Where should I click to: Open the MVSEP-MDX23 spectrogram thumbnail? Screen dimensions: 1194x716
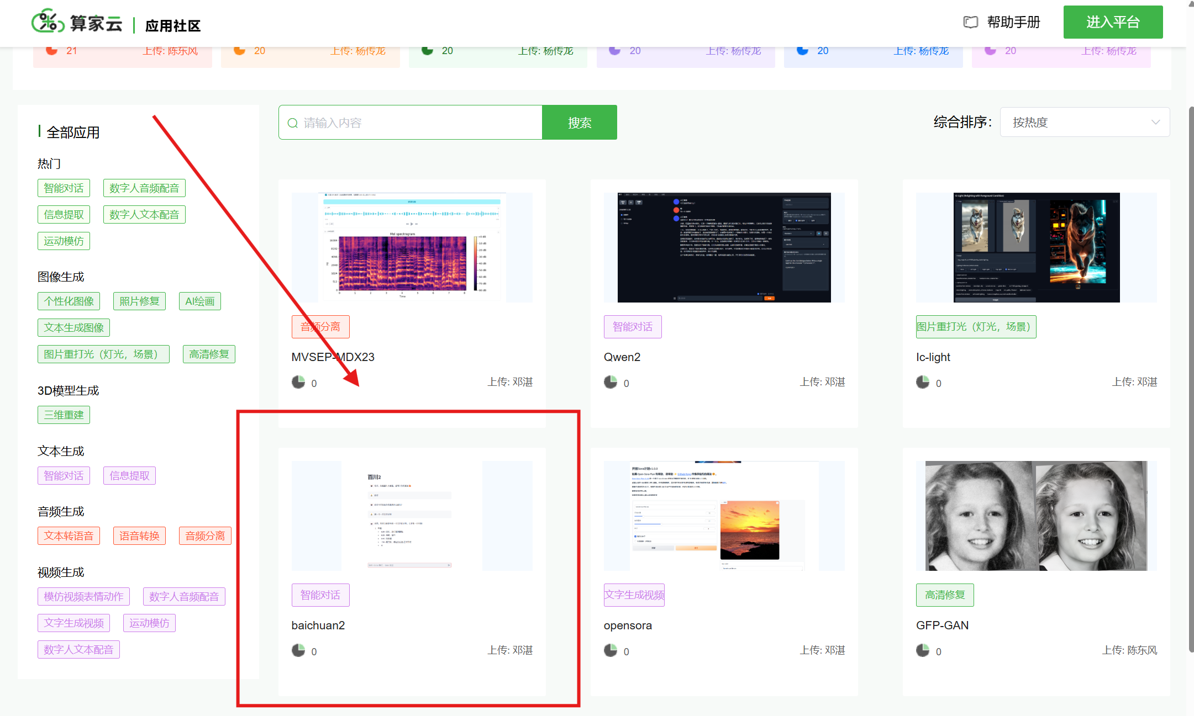click(412, 247)
